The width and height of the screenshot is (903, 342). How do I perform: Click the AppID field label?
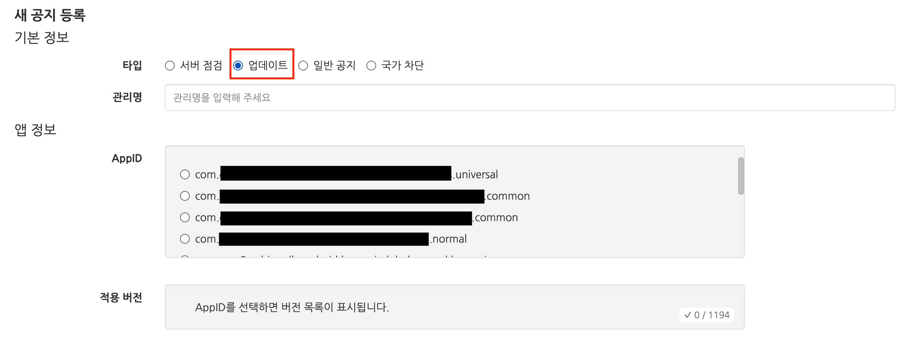127,158
